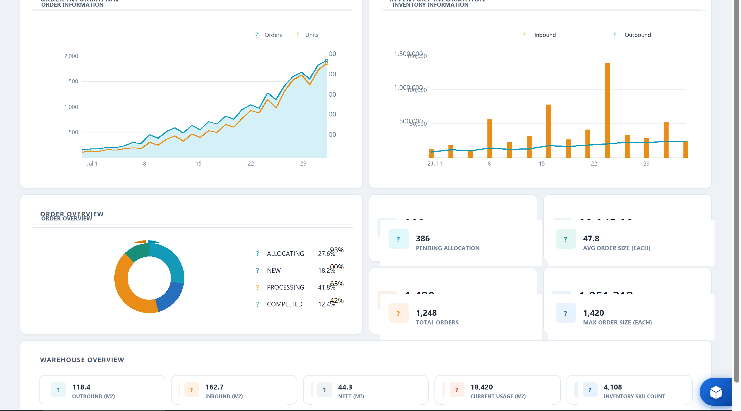Screen dimensions: 741x411
Task: Click the 47.8 avg order size value
Action: click(x=591, y=238)
